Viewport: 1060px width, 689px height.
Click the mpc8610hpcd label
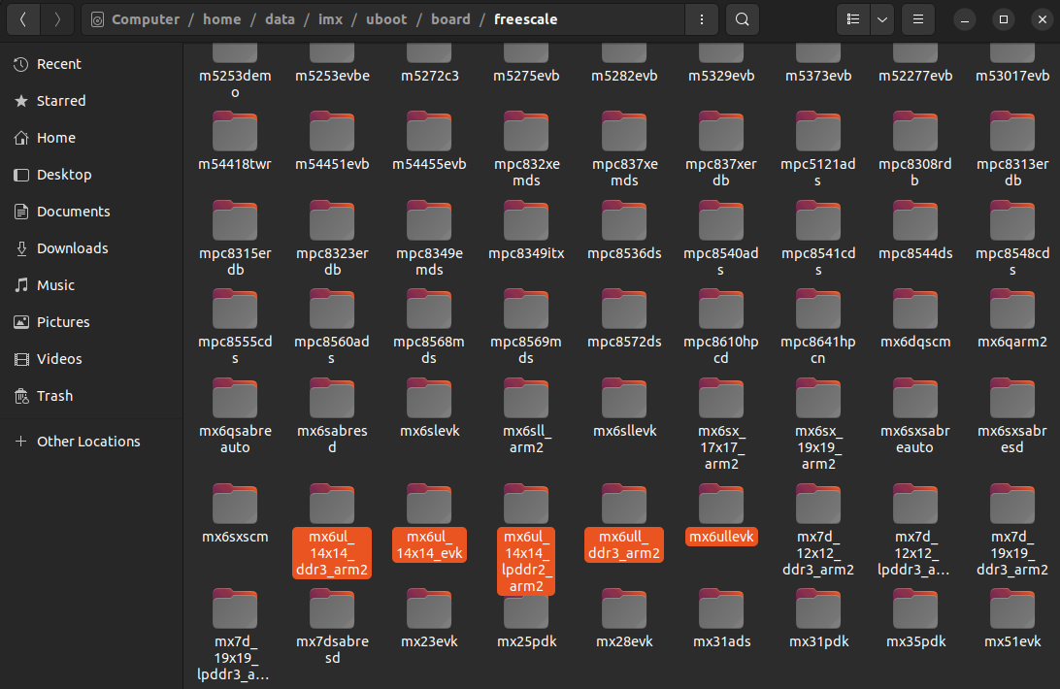[x=721, y=350]
